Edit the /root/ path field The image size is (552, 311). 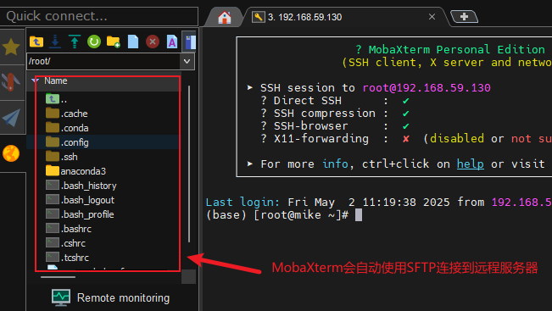pyautogui.click(x=103, y=61)
